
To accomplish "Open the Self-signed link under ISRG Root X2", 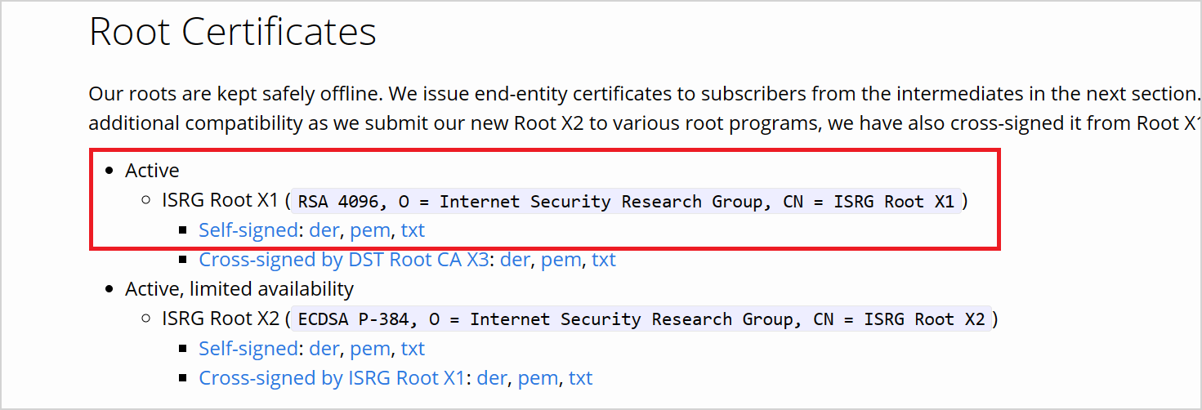I will point(248,349).
